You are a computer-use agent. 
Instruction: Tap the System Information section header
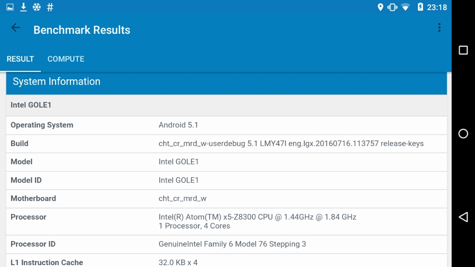226,82
